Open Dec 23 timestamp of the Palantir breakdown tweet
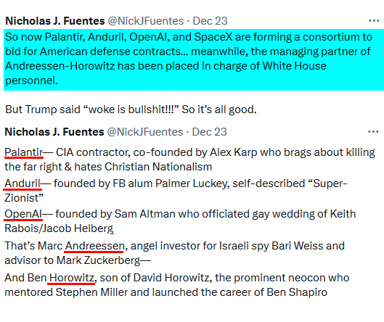 pyautogui.click(x=209, y=132)
